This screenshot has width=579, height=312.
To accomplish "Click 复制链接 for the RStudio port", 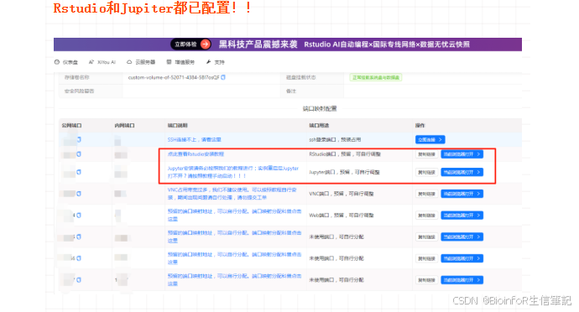I will point(426,154).
